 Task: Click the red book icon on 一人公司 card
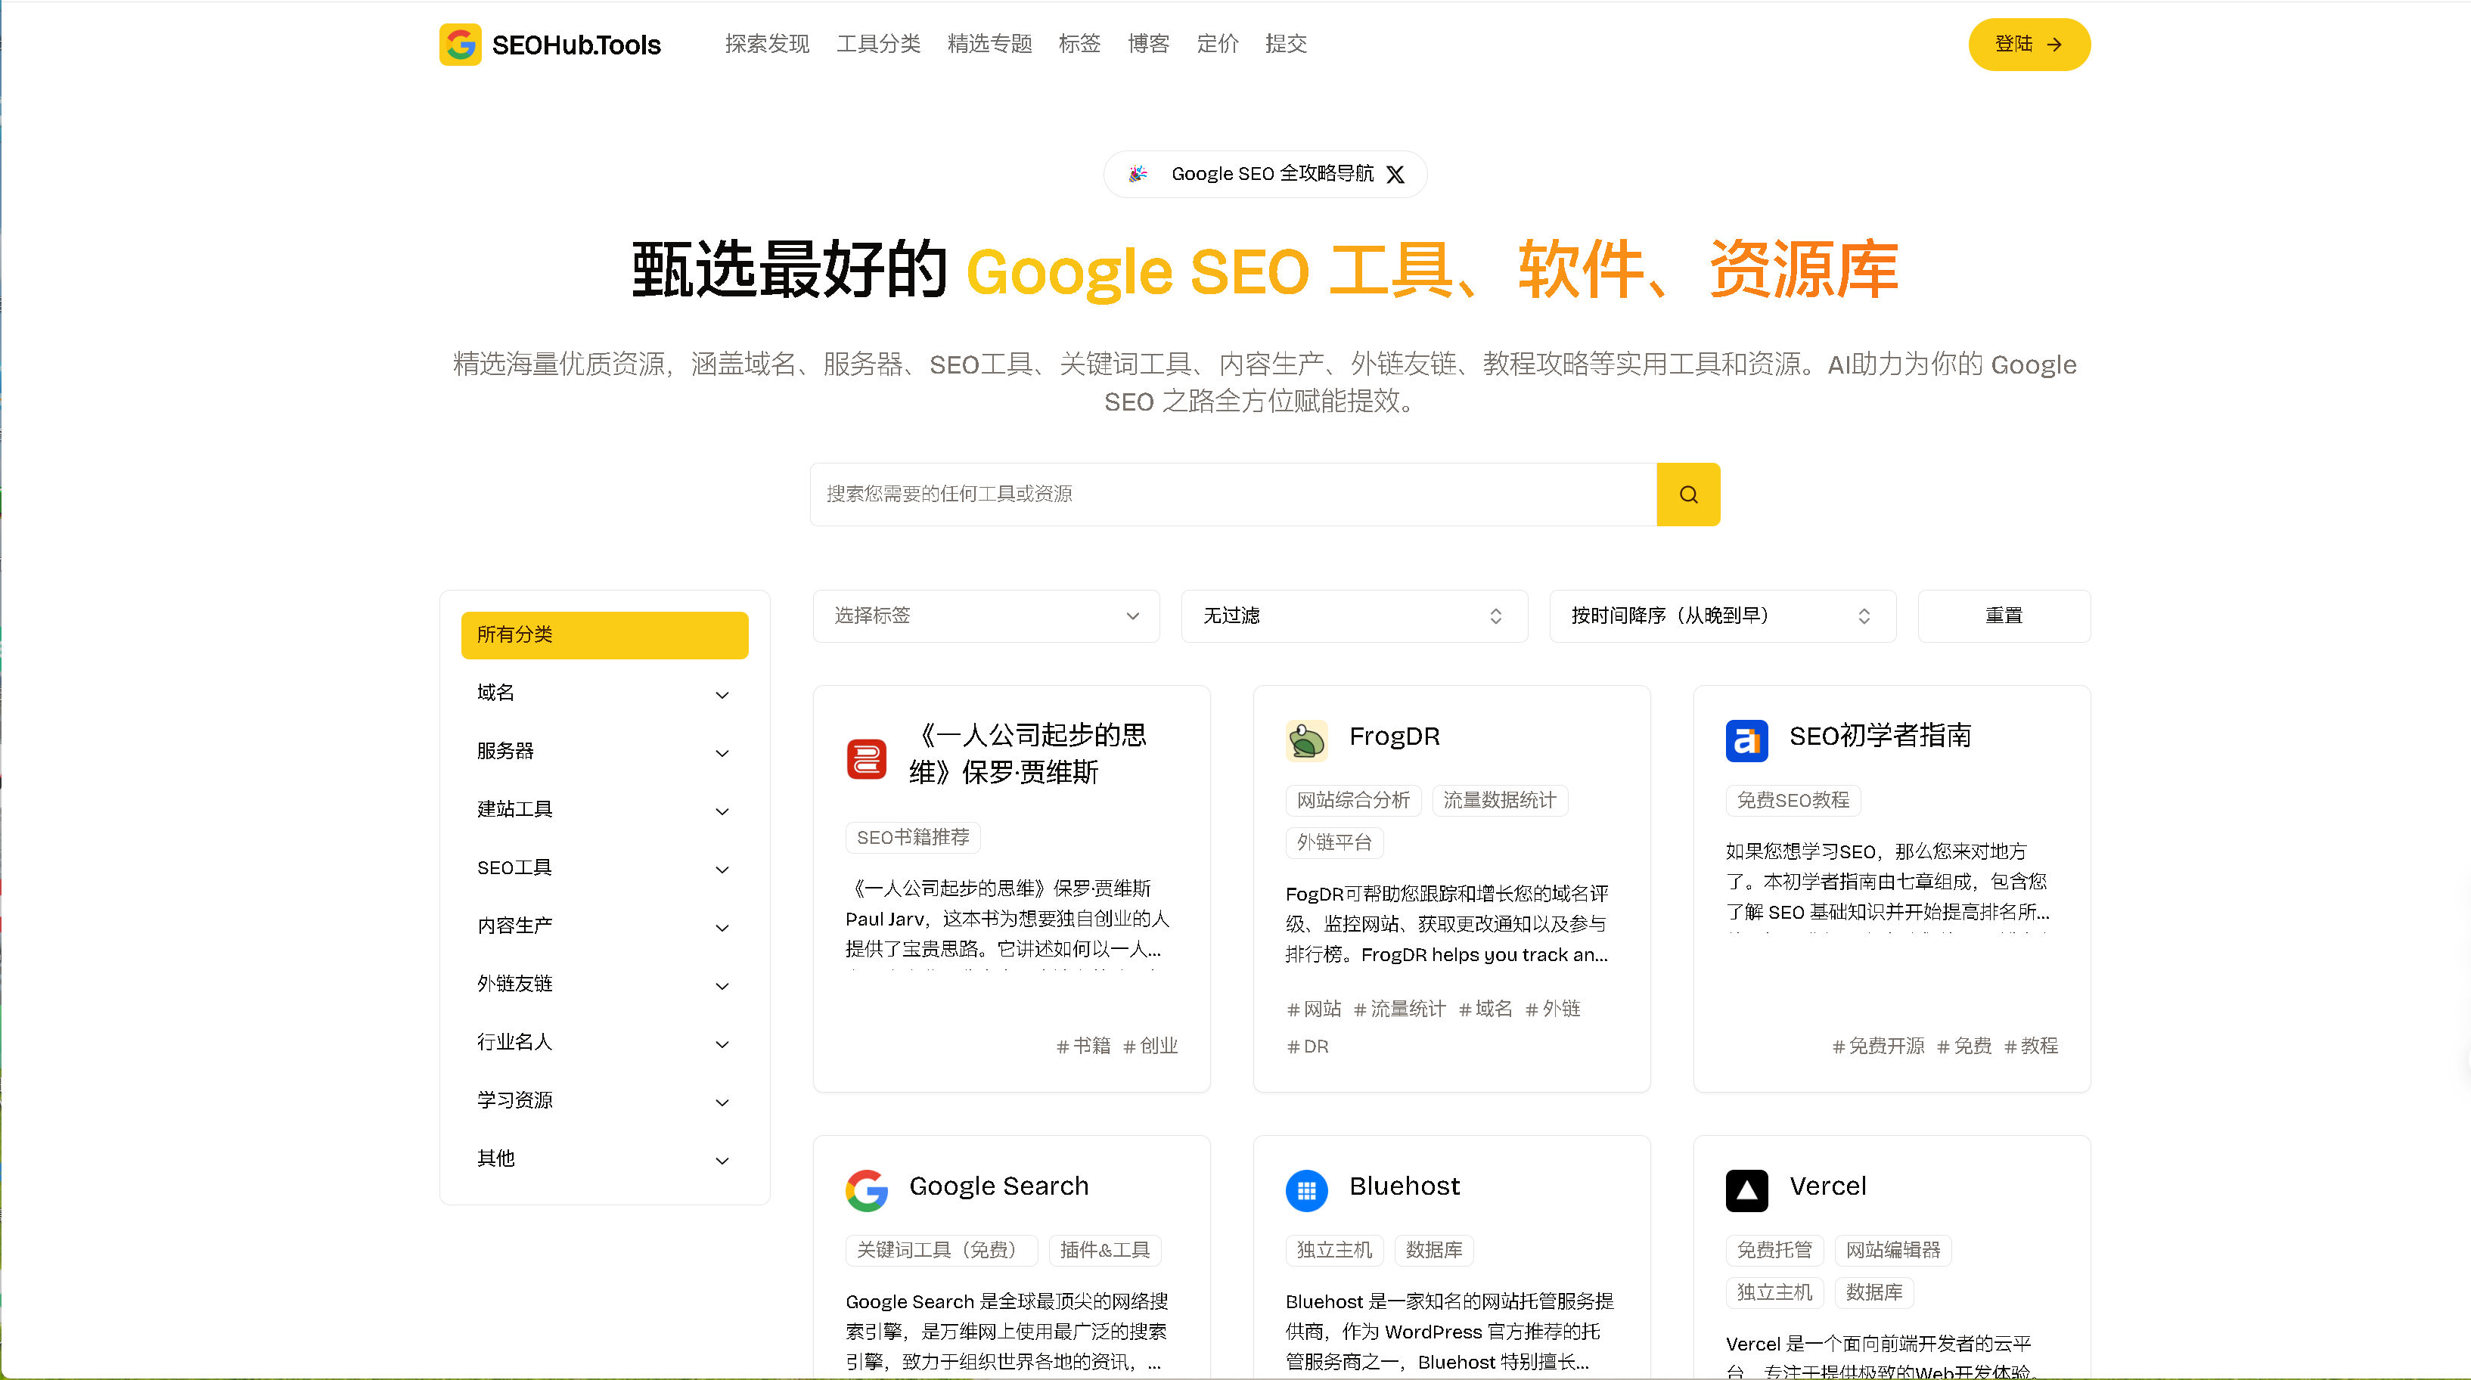866,758
